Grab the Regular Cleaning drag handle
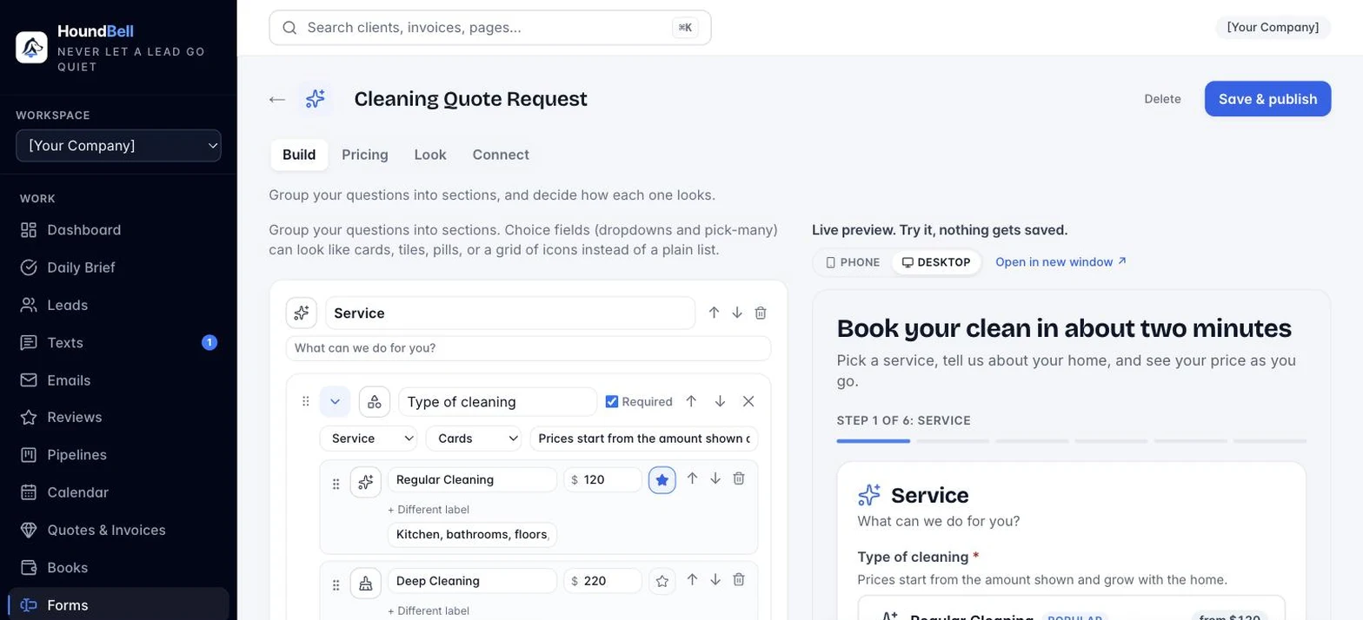1363x620 pixels. [x=336, y=484]
